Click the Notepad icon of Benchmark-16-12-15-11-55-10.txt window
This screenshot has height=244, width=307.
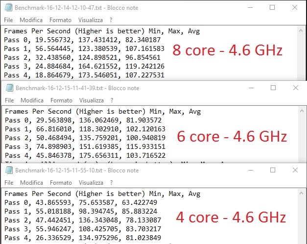(x=9, y=171)
